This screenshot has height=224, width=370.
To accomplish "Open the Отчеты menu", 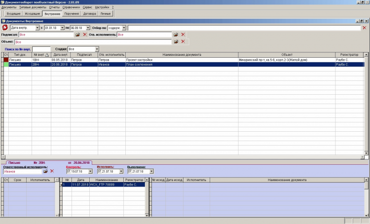I will [54, 7].
